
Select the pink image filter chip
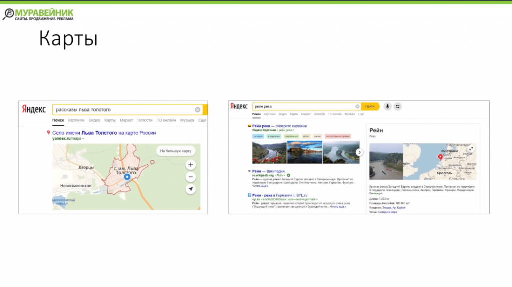(x=338, y=136)
